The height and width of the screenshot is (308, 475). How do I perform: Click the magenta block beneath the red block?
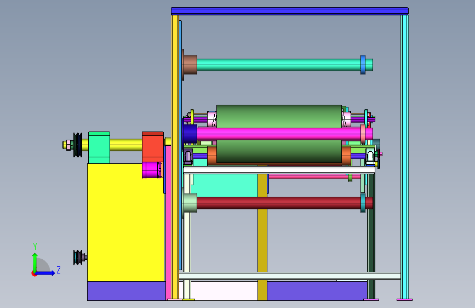(151, 170)
